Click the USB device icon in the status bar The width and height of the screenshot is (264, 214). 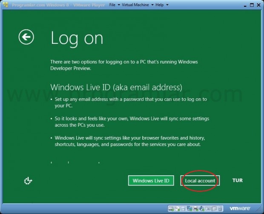(x=220, y=208)
